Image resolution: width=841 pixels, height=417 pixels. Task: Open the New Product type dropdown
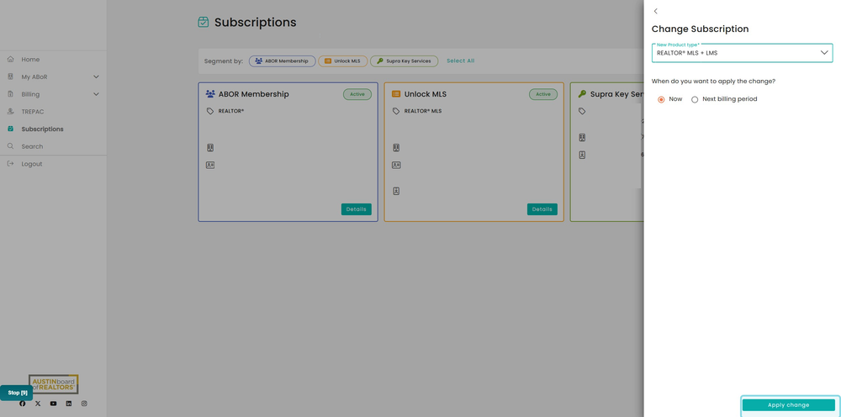coord(743,53)
